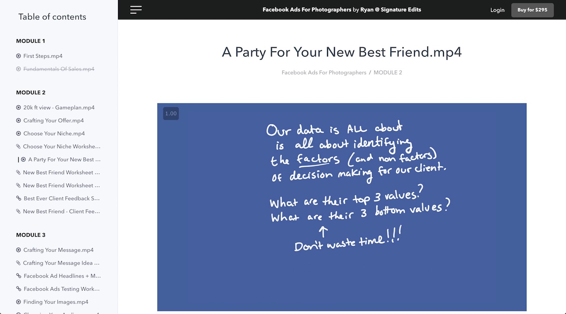Click the Buy for $295 button
This screenshot has width=566, height=314.
pos(532,10)
